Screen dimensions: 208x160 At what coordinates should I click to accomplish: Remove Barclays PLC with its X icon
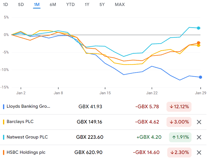pyautogui.click(x=199, y=122)
